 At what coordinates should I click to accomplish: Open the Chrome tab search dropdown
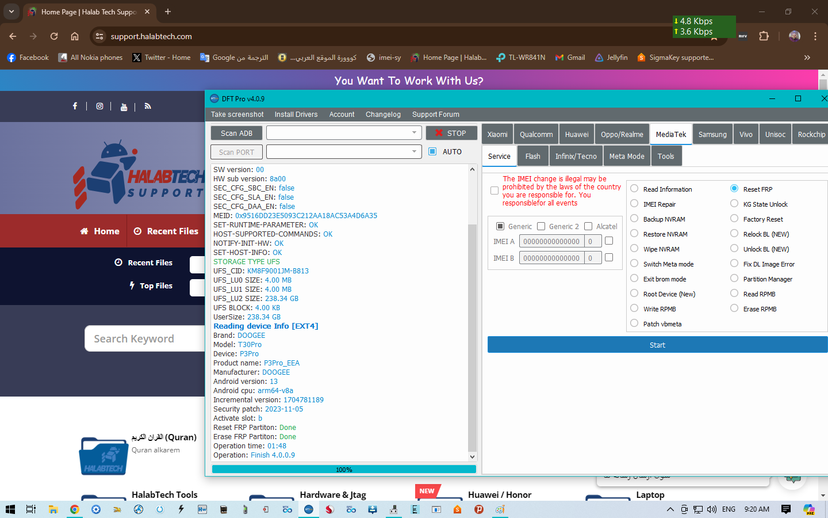pyautogui.click(x=11, y=12)
